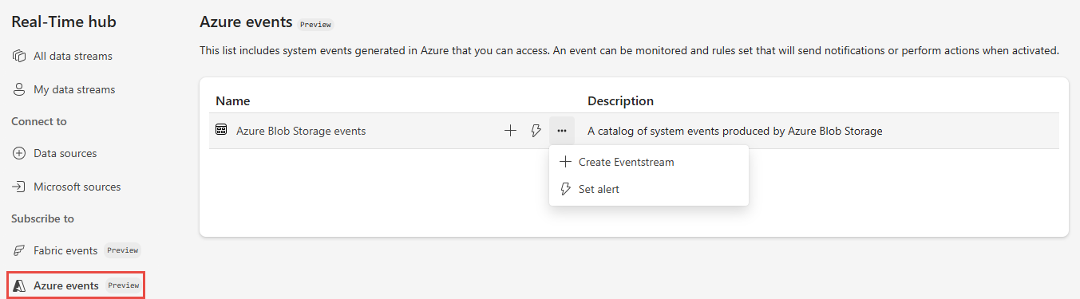The width and height of the screenshot is (1080, 299).
Task: Click the Azure Blob Storage events name text
Action: click(301, 131)
